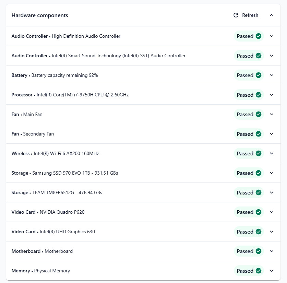Click green check icon in Secondary Fan row
Screen dimensions: 287x283
[x=259, y=134]
